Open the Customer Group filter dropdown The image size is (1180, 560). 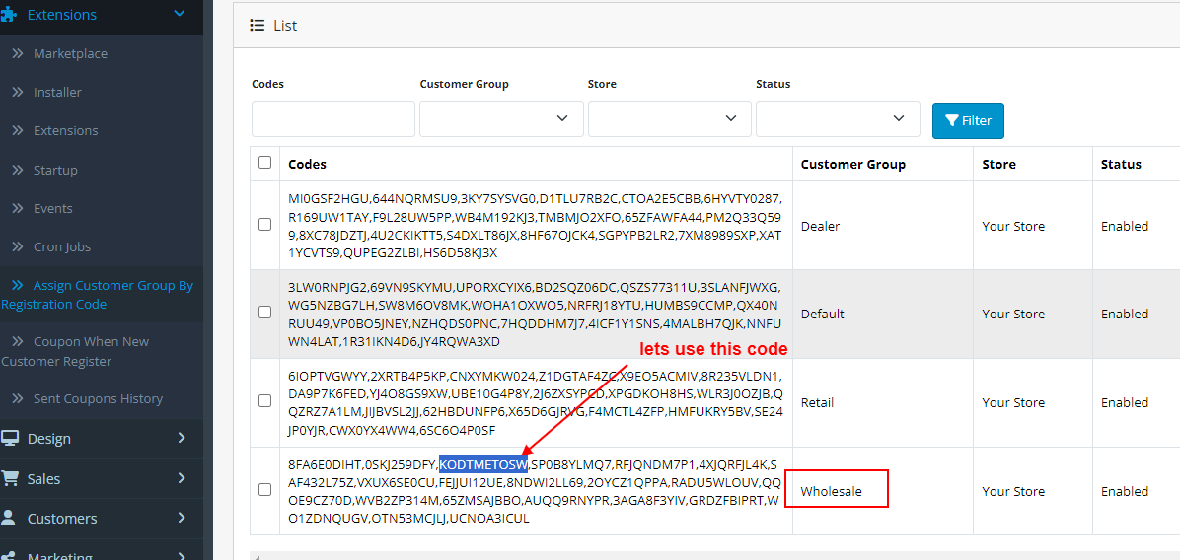tap(501, 118)
